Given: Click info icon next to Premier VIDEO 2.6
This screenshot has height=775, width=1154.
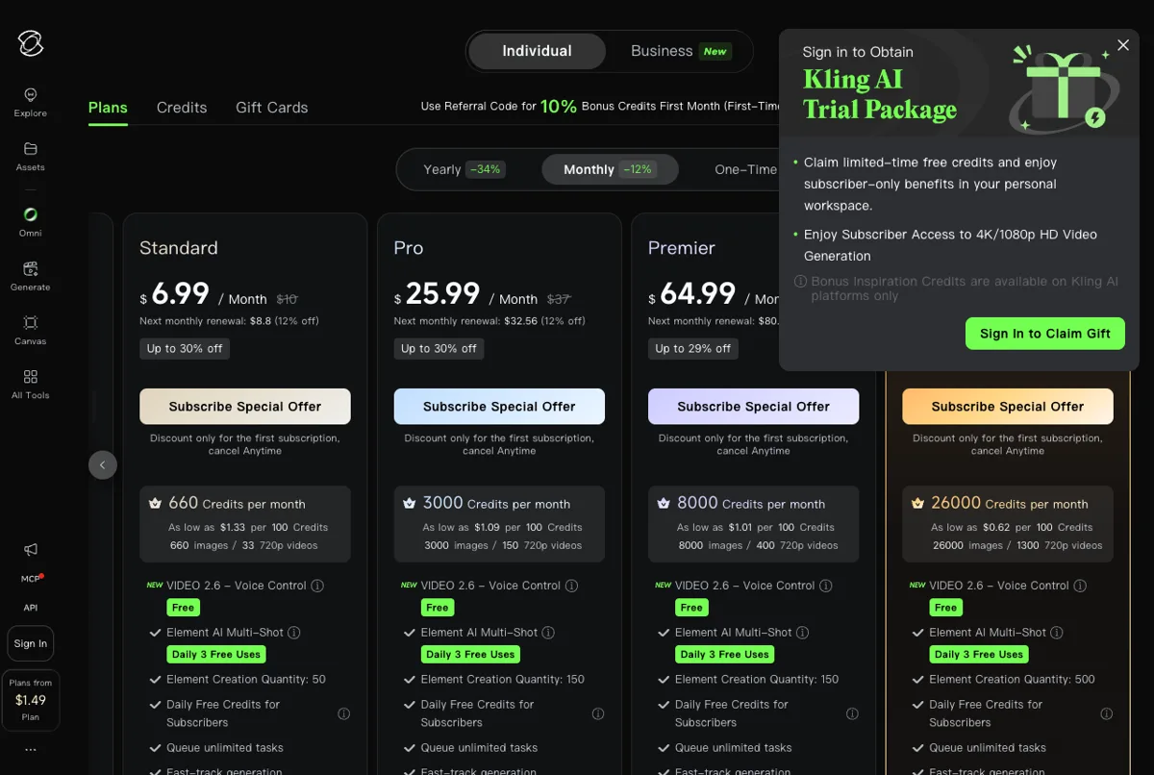Looking at the screenshot, I should tap(825, 586).
